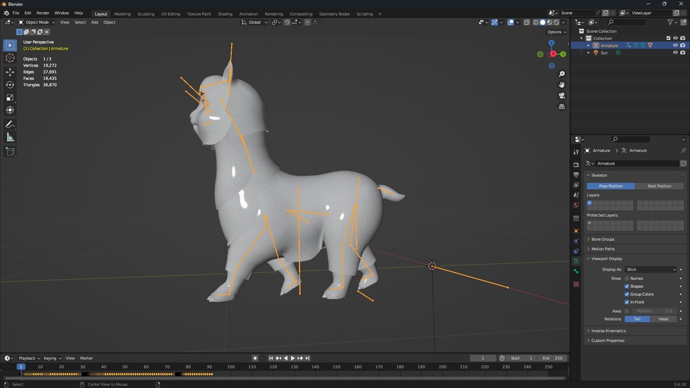This screenshot has width=690, height=388.
Task: Switch to material preview shading
Action: click(549, 22)
